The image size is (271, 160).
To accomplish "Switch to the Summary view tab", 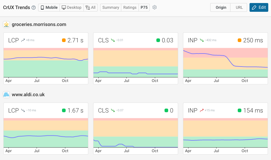I will [110, 8].
